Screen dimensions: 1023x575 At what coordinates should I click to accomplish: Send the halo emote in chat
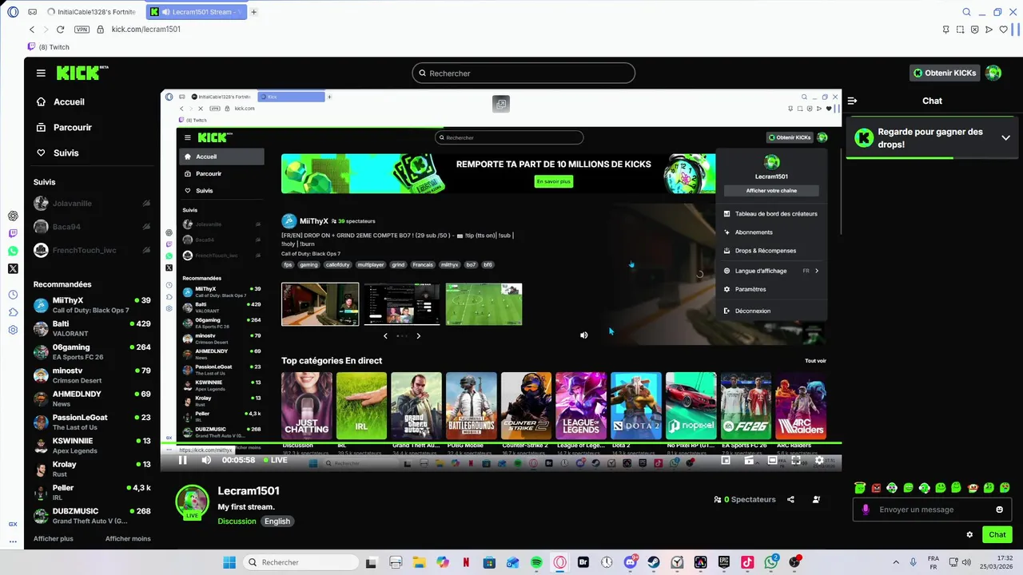point(860,487)
